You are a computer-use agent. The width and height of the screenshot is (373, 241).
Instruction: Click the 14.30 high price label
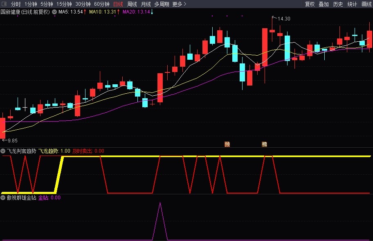tap(284, 18)
